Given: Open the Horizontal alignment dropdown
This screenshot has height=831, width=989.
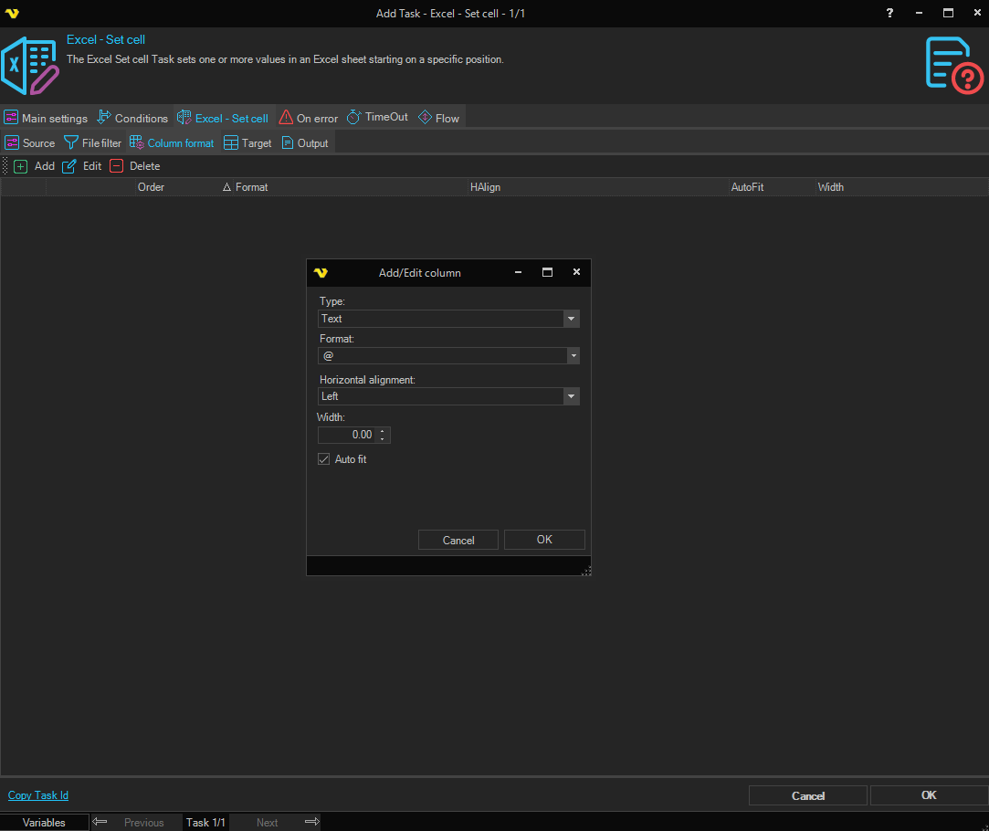Looking at the screenshot, I should click(571, 396).
